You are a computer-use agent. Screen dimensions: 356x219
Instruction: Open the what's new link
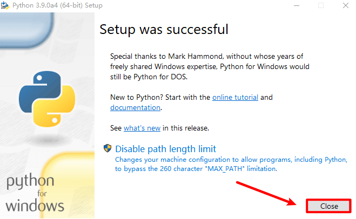(142, 128)
